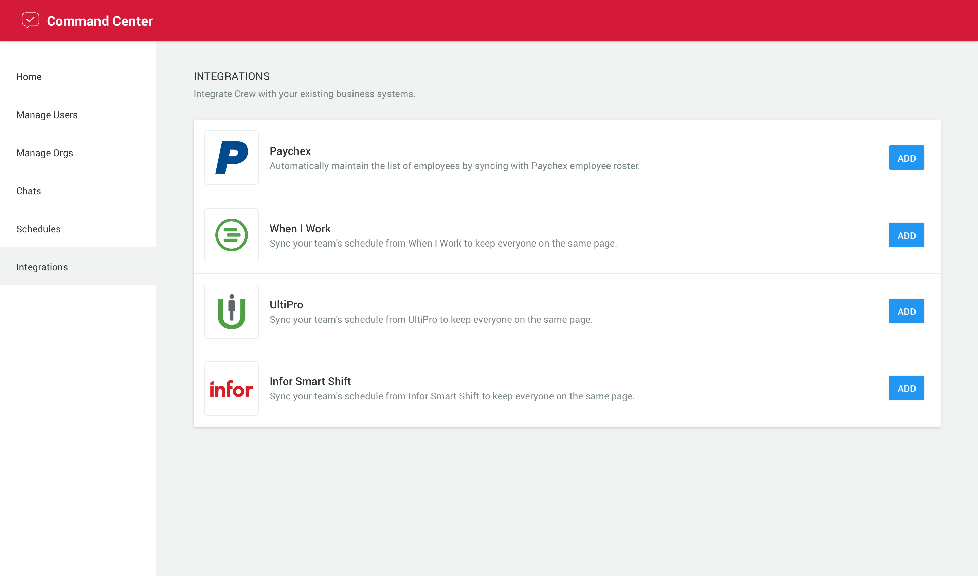Add the Paychex integration
Image resolution: width=978 pixels, height=576 pixels.
coord(906,158)
